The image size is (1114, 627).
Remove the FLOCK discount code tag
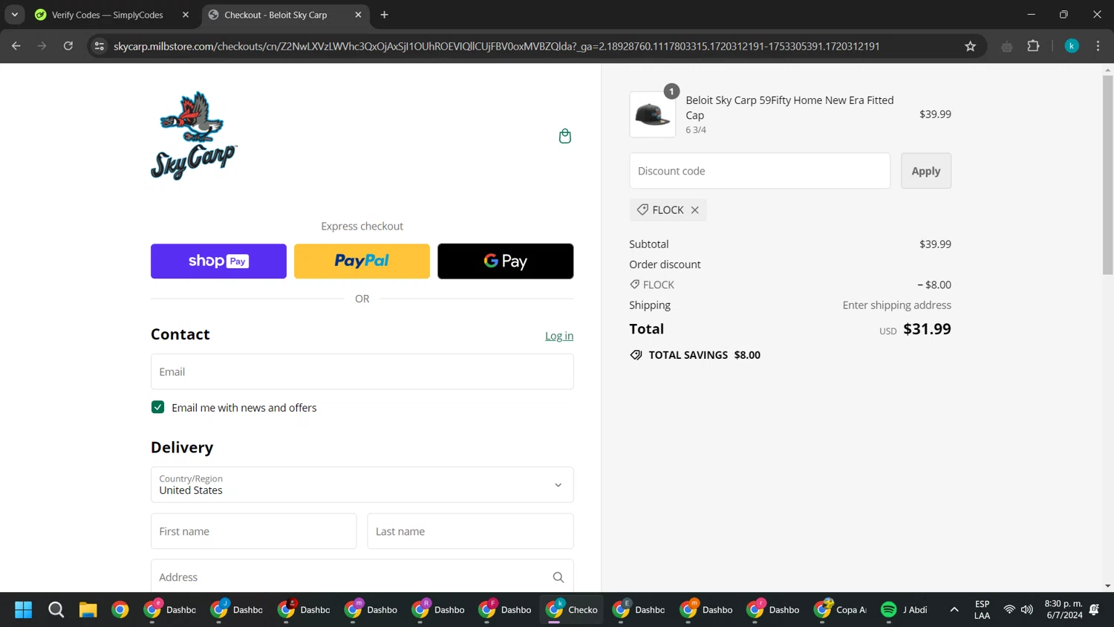coord(695,210)
